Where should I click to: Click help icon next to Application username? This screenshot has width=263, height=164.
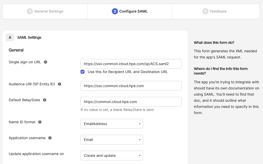[x=50, y=138]
